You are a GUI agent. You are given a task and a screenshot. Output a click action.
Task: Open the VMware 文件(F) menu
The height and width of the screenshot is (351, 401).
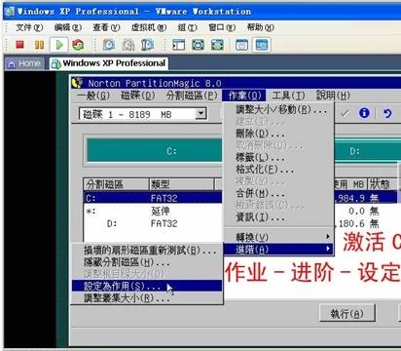pos(29,27)
